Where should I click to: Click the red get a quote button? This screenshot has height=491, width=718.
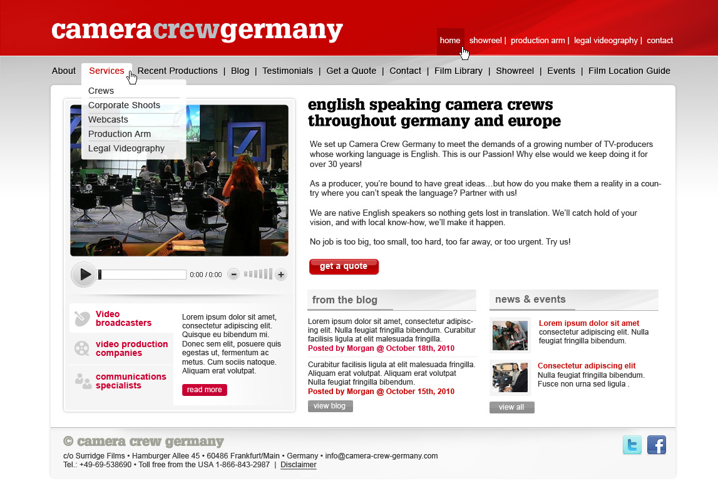tap(344, 266)
